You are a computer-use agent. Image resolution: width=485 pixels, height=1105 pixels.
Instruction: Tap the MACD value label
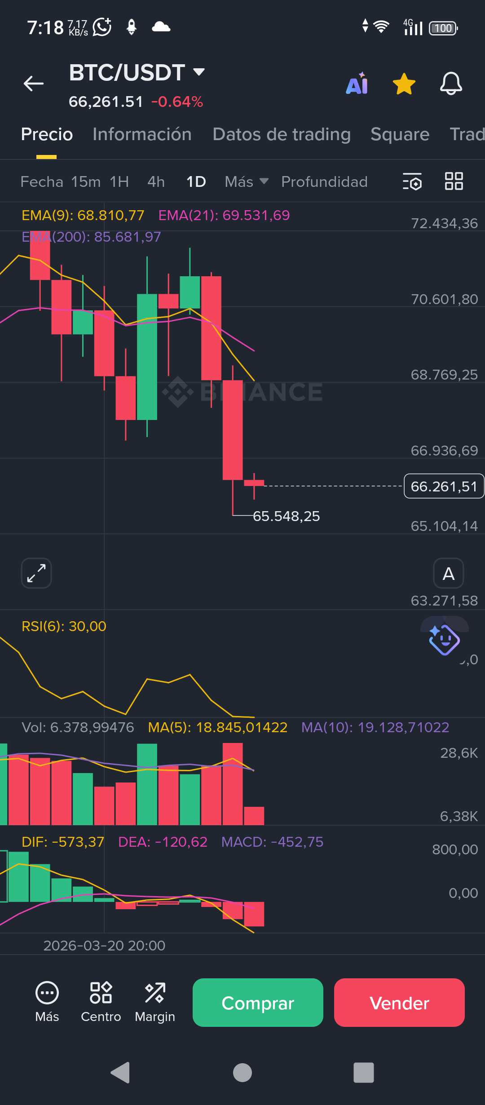[x=272, y=842]
